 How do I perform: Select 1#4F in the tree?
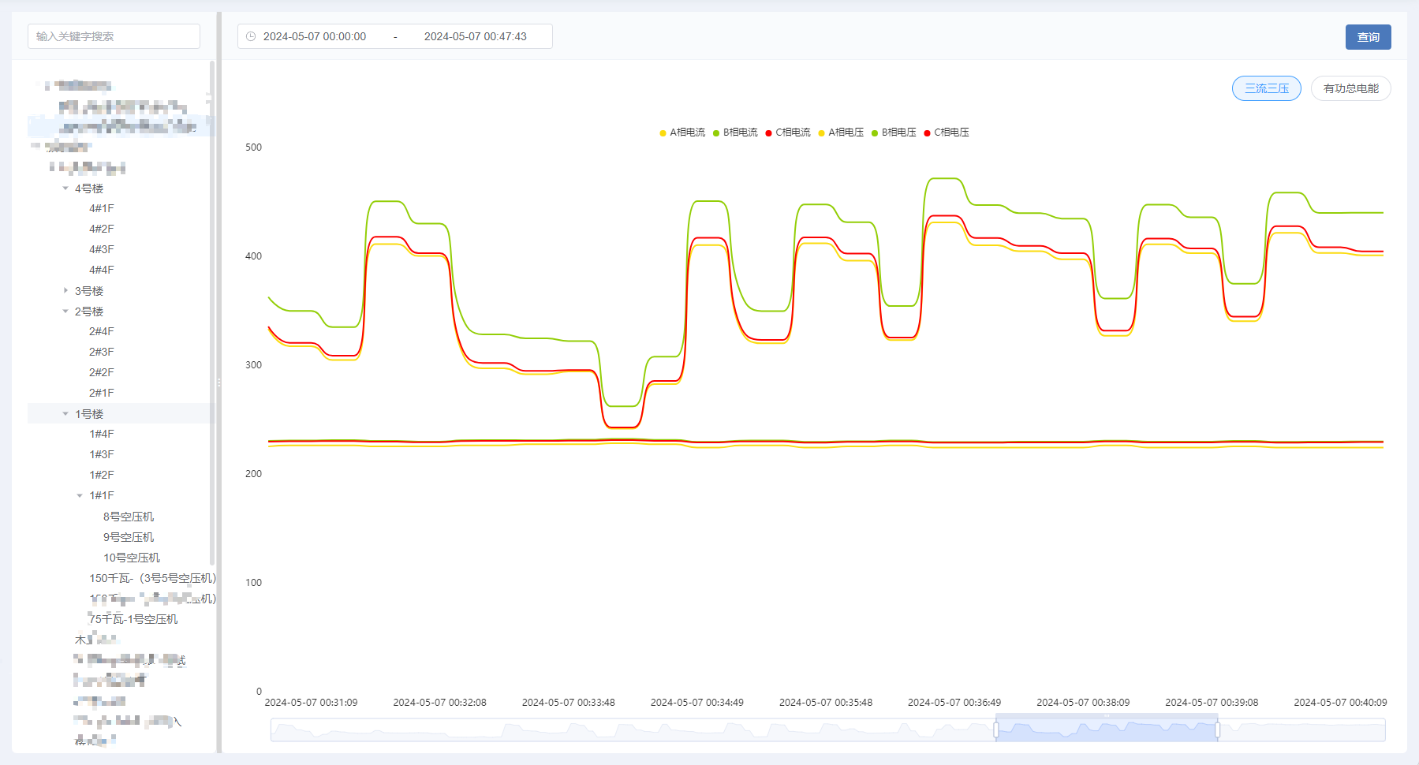coord(102,435)
